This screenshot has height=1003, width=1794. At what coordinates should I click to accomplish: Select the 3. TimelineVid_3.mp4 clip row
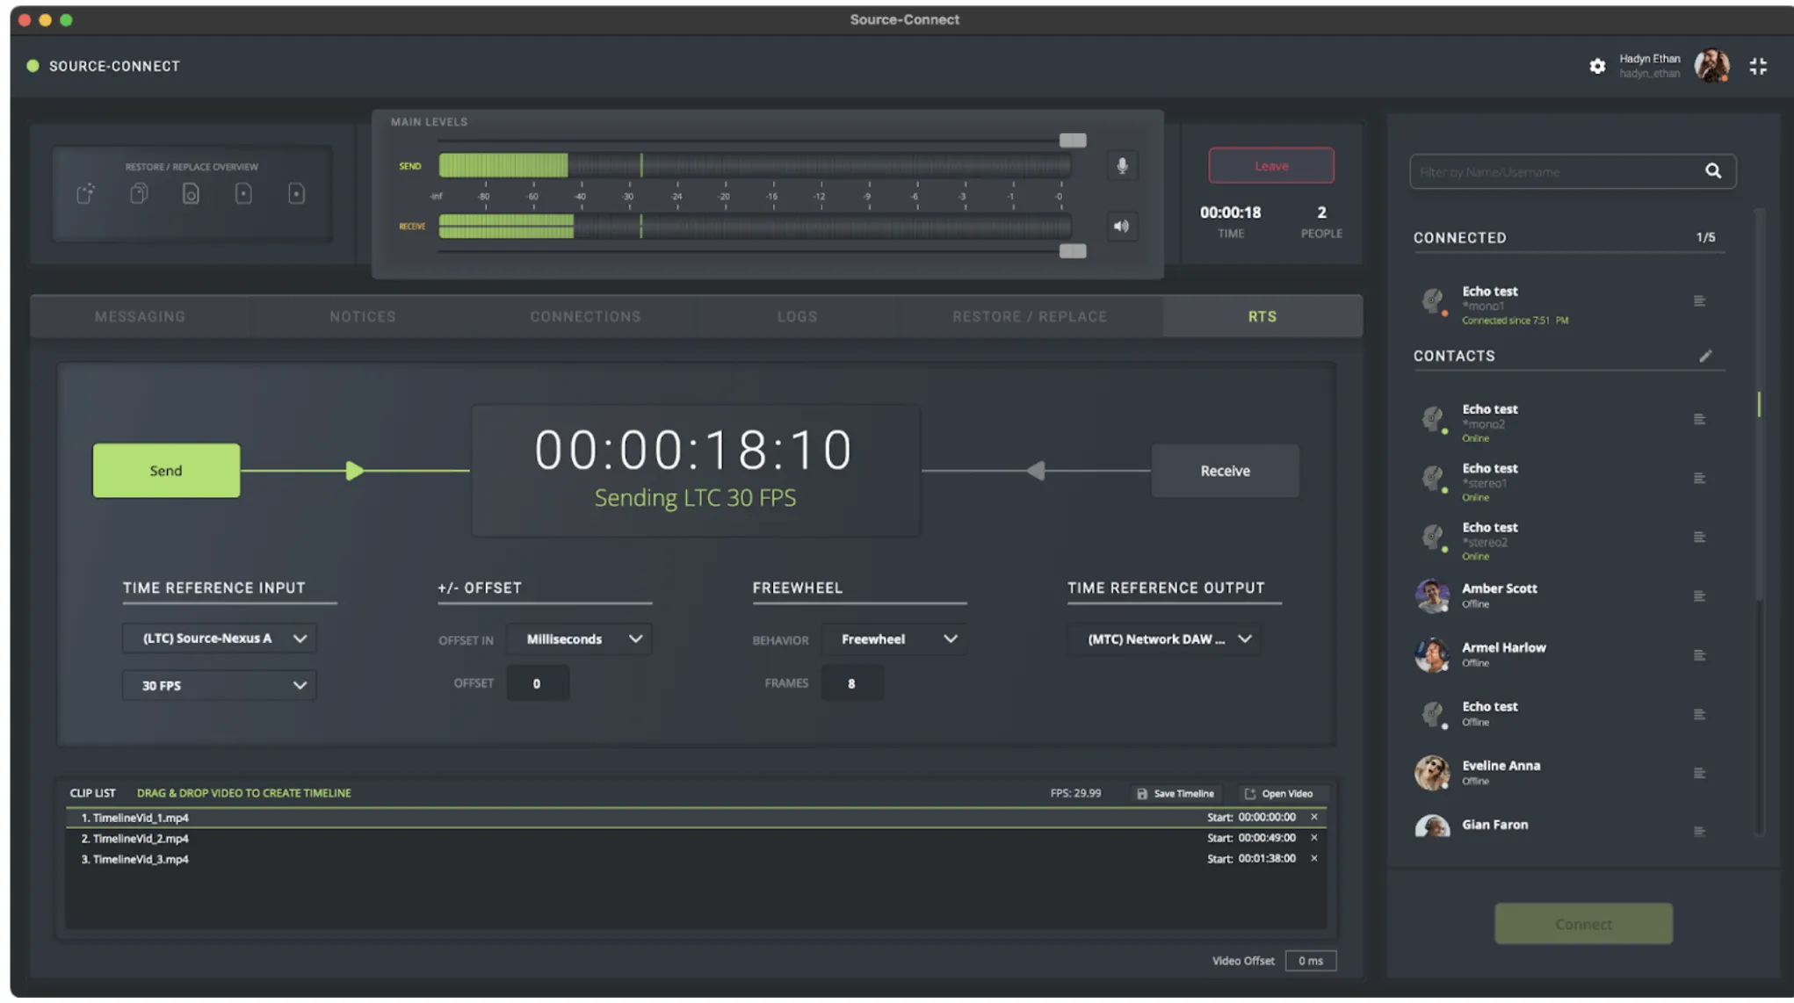pyautogui.click(x=696, y=859)
